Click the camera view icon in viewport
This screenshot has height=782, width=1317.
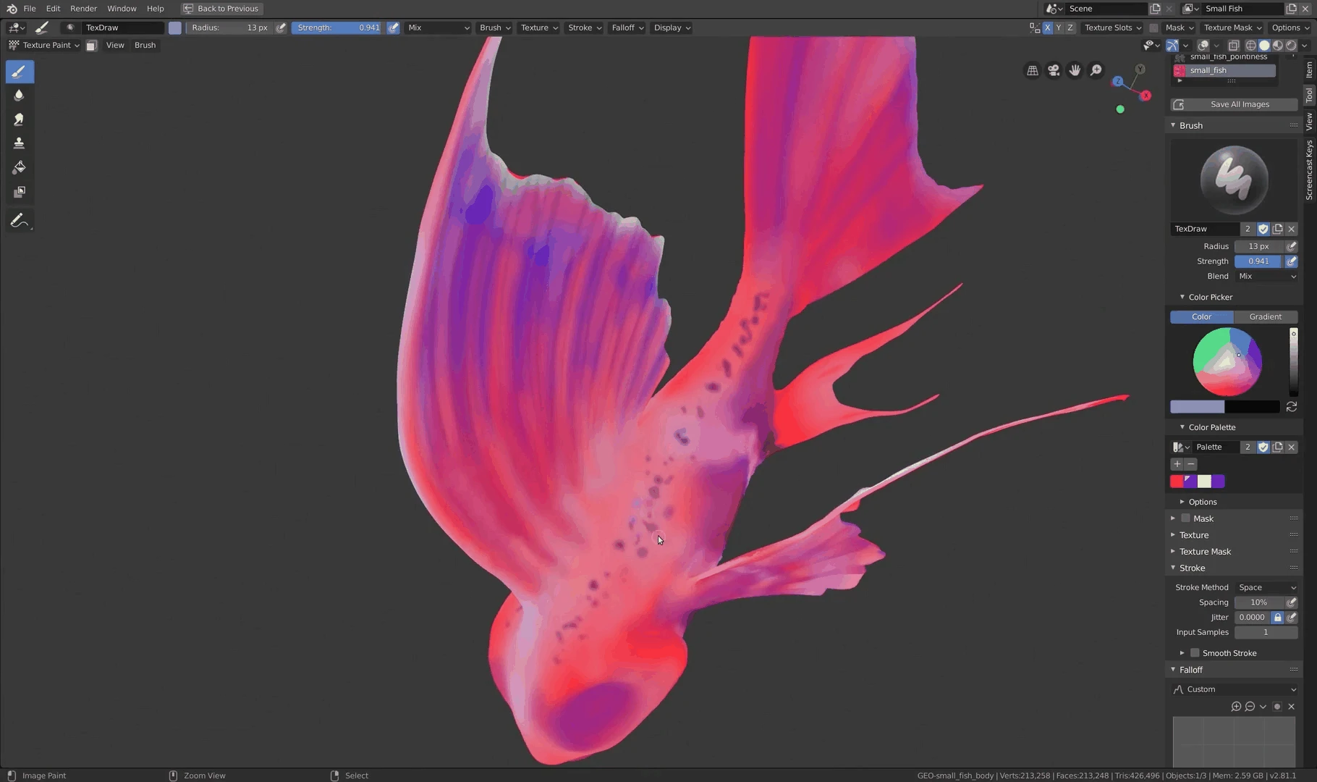pyautogui.click(x=1054, y=70)
